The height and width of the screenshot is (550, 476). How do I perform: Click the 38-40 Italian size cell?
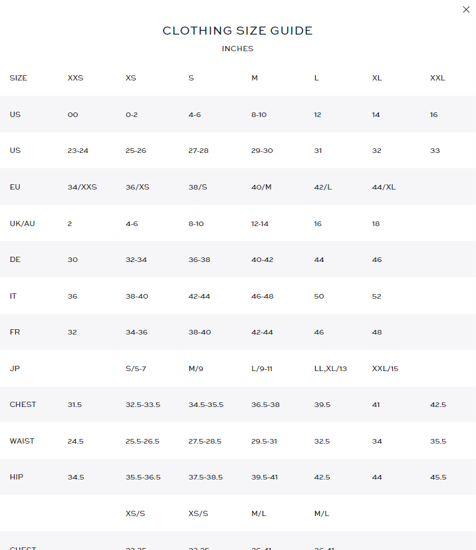tap(136, 296)
